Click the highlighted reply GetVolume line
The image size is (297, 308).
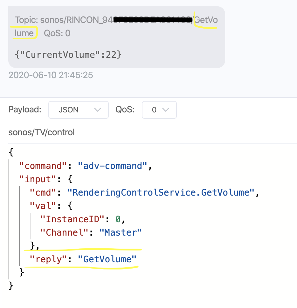click(83, 259)
